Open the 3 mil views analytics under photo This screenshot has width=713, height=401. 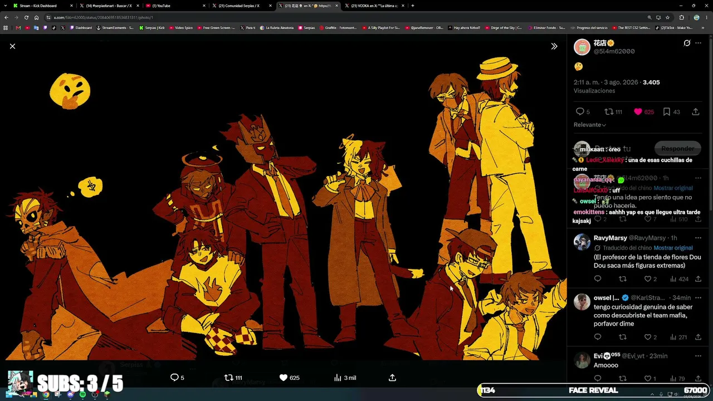pos(345,378)
